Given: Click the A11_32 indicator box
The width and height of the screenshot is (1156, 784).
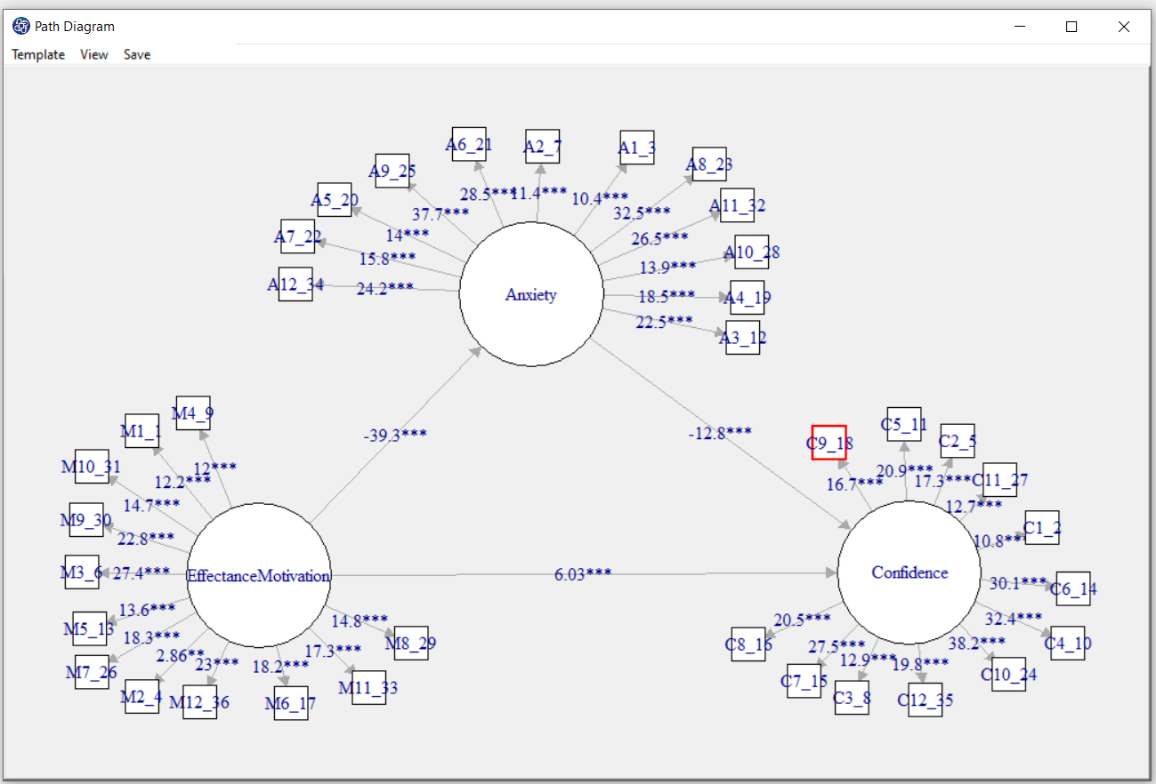Looking at the screenshot, I should point(738,205).
